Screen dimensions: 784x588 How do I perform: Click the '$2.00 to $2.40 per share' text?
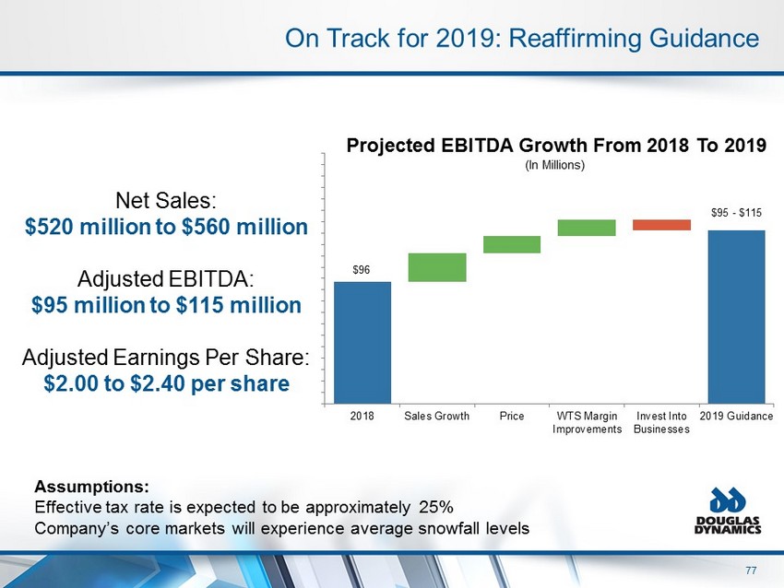pyautogui.click(x=166, y=382)
